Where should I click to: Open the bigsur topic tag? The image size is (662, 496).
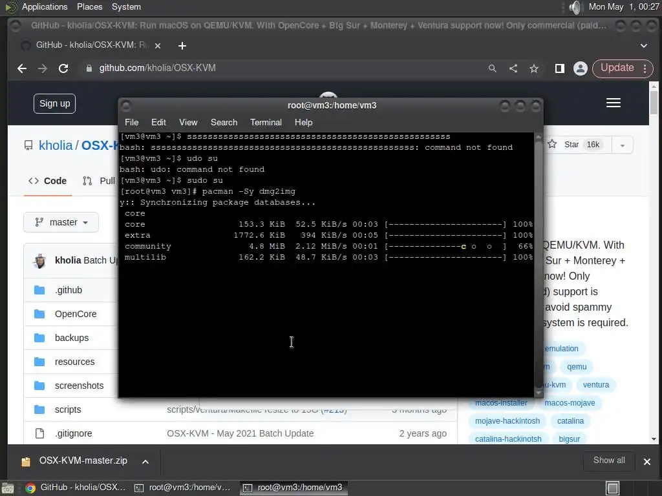point(570,439)
